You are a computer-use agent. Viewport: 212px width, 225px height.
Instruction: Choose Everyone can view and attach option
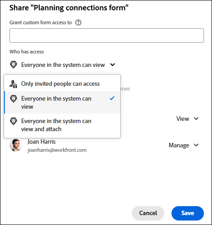click(x=62, y=125)
